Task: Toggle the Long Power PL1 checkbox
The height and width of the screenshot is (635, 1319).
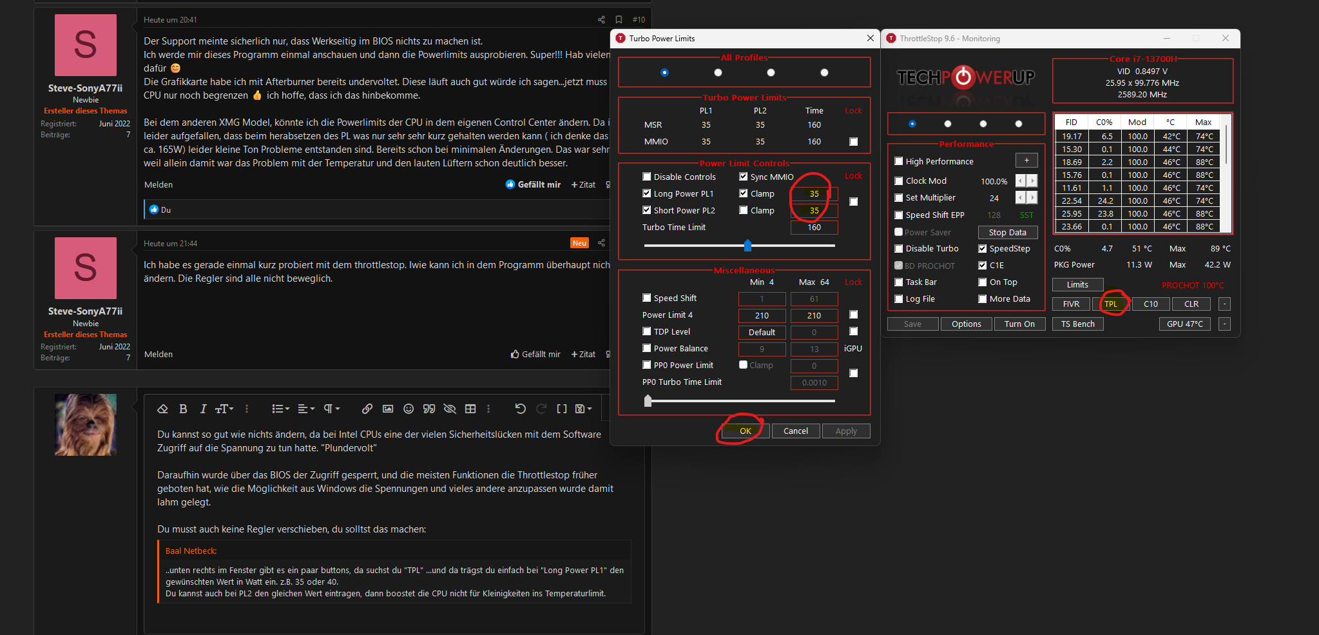Action: click(x=647, y=193)
